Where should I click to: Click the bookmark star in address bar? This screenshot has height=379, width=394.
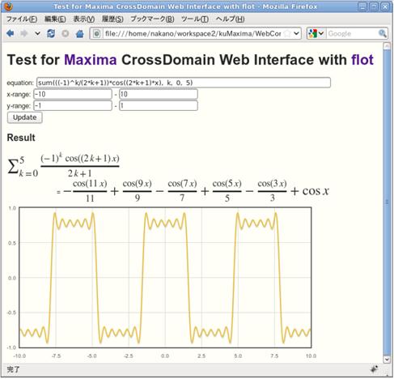tap(287, 34)
